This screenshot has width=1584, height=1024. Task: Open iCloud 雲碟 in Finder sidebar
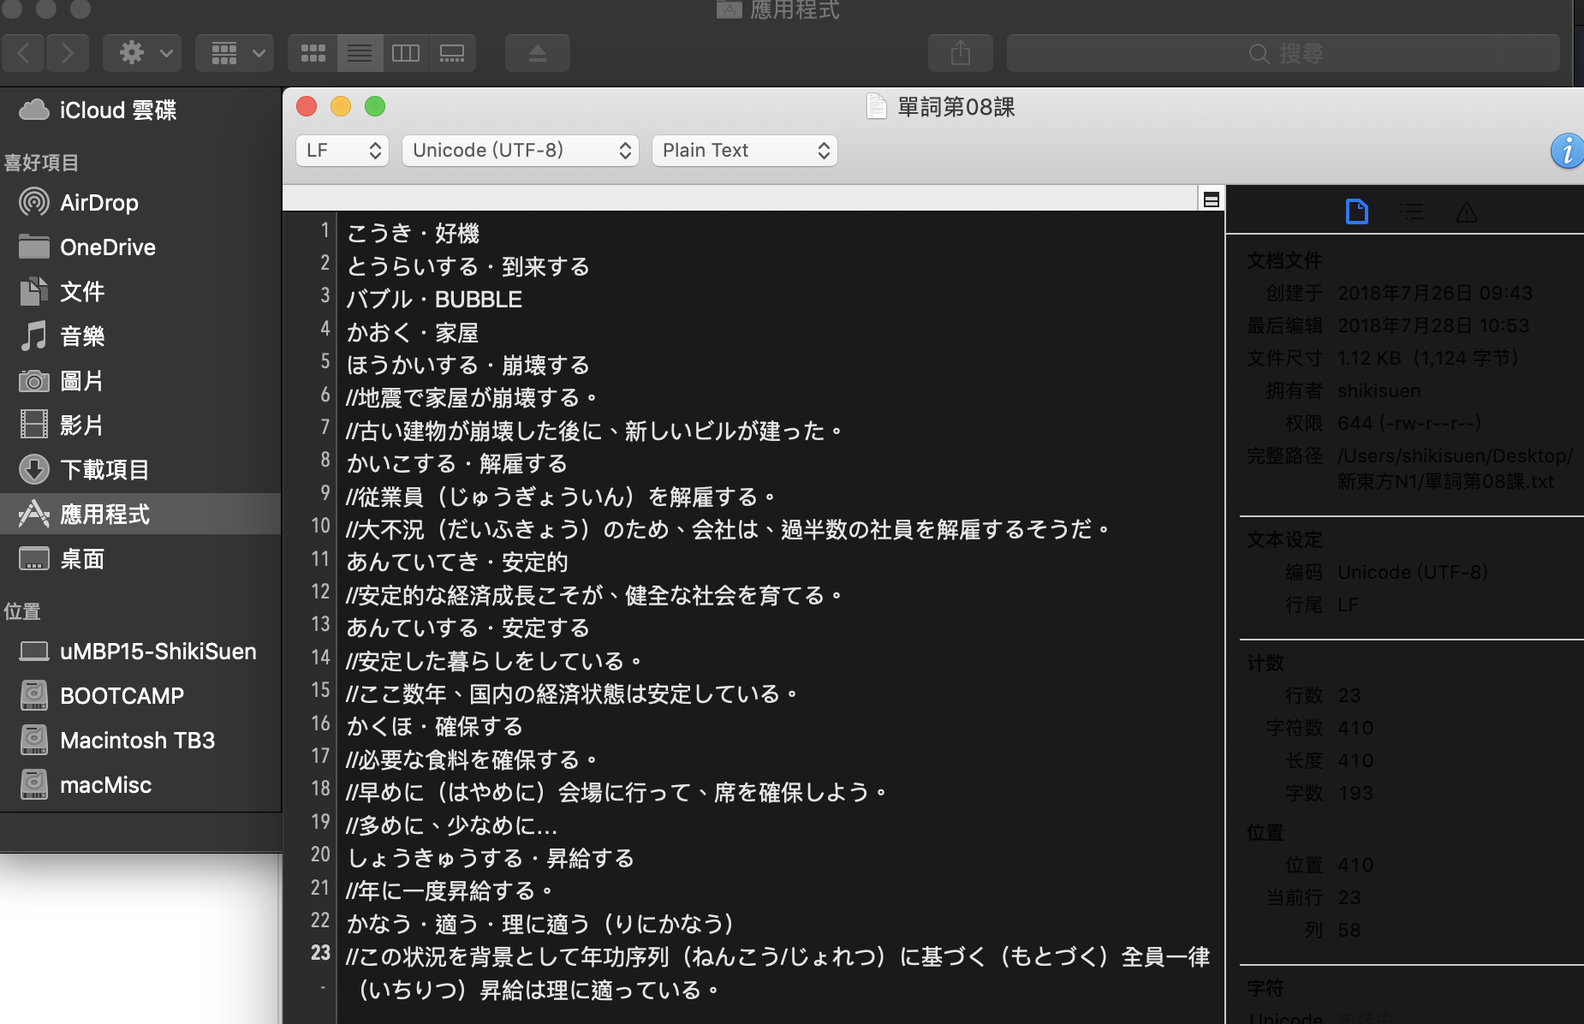point(140,110)
